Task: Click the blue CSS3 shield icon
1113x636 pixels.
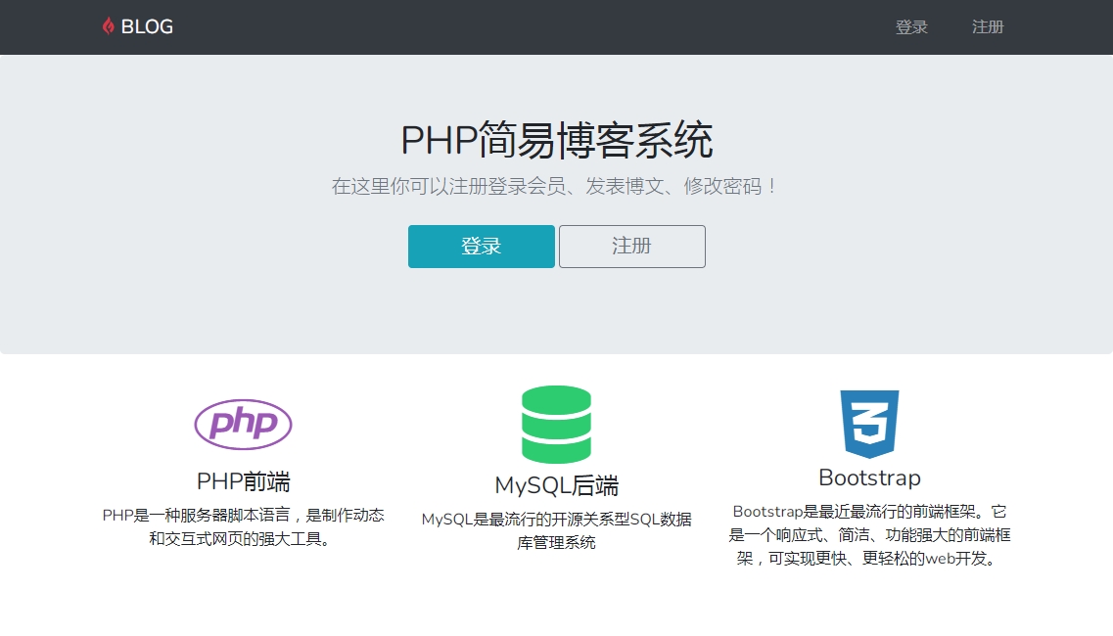Action: pos(869,424)
